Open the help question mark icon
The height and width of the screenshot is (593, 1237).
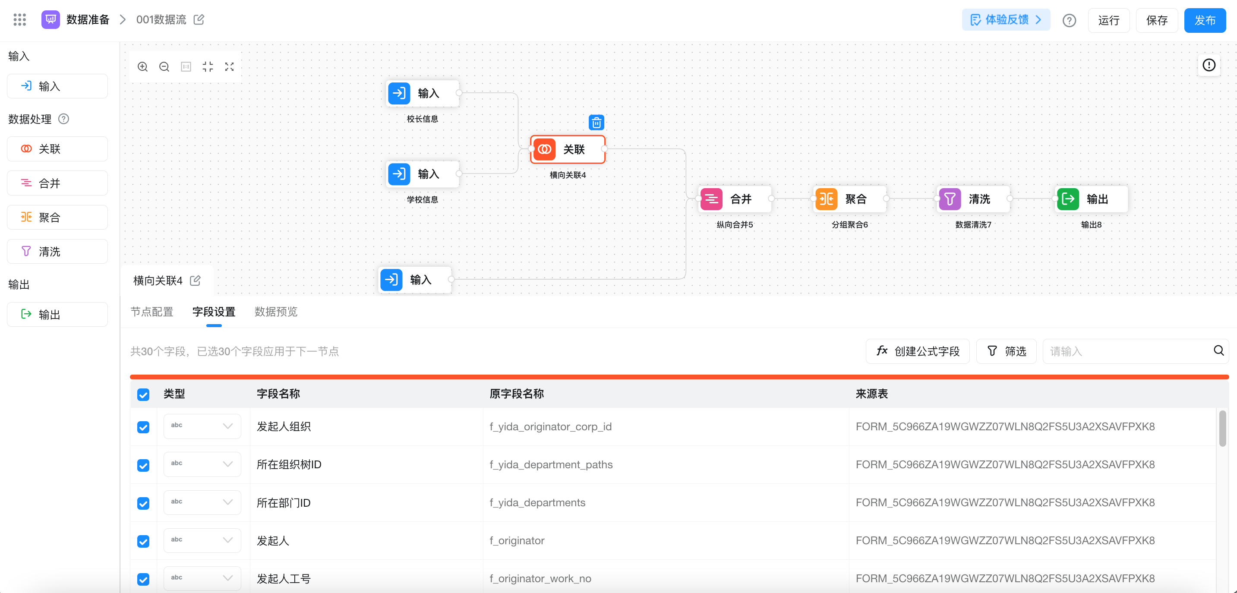click(x=1069, y=21)
